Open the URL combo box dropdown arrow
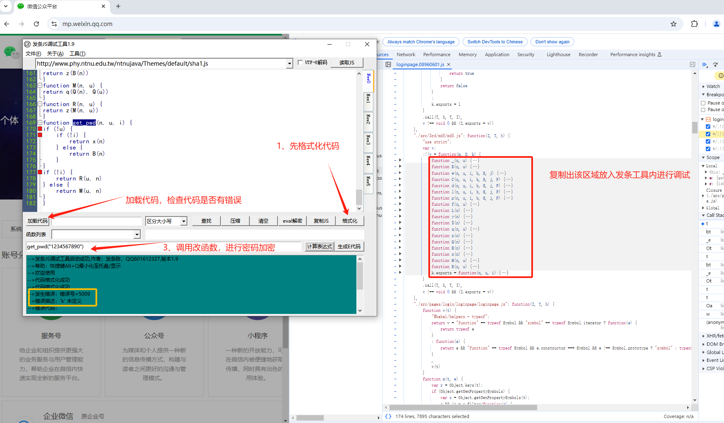The width and height of the screenshot is (724, 423). point(289,64)
